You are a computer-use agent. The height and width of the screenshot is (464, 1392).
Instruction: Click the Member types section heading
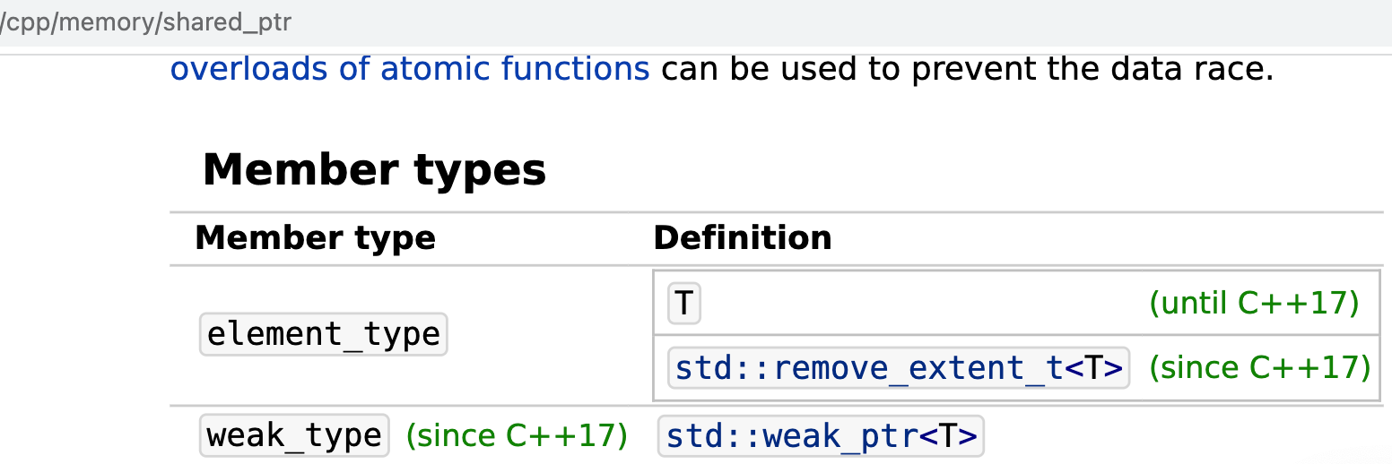[374, 169]
